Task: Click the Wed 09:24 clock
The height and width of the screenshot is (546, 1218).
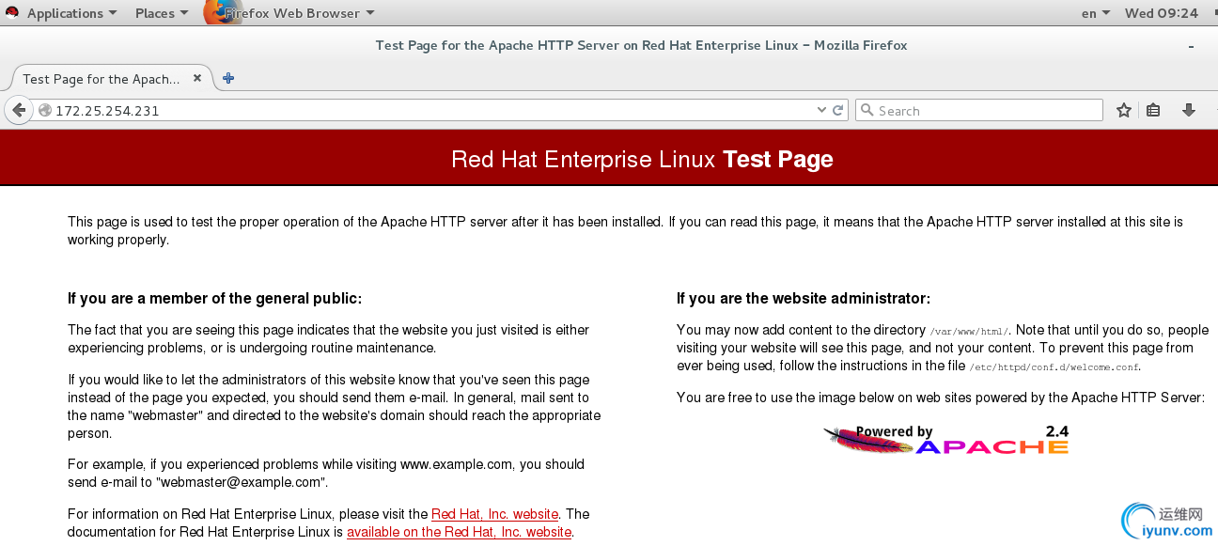Action: pyautogui.click(x=1162, y=13)
